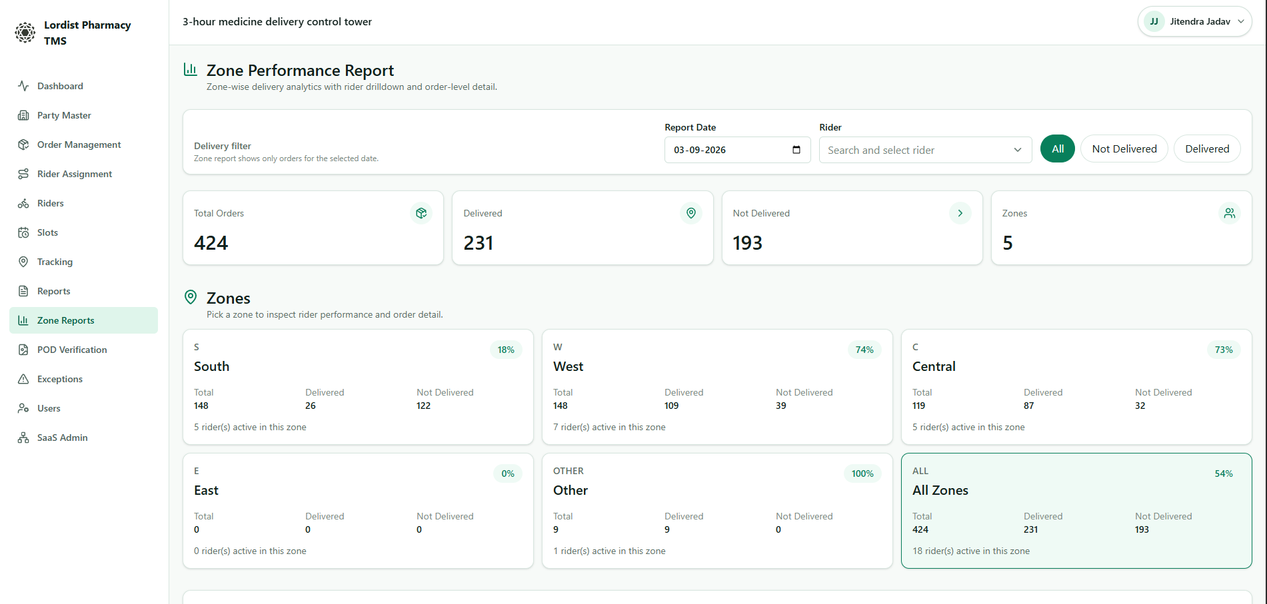Click the people icon on Zones card
This screenshot has width=1267, height=604.
pyautogui.click(x=1230, y=213)
